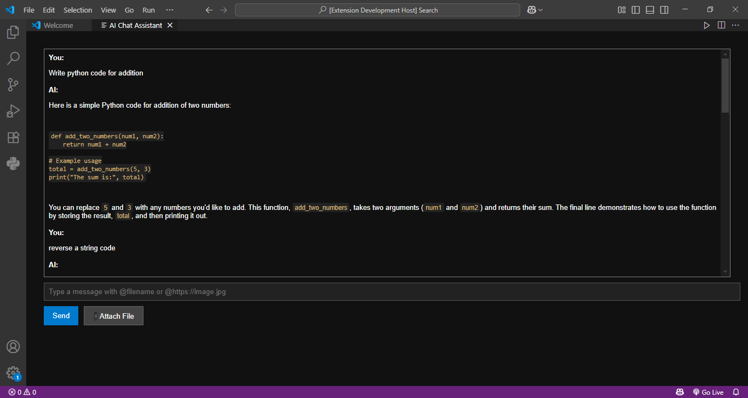Select the Search magnifier icon
The height and width of the screenshot is (398, 748).
[x=13, y=58]
